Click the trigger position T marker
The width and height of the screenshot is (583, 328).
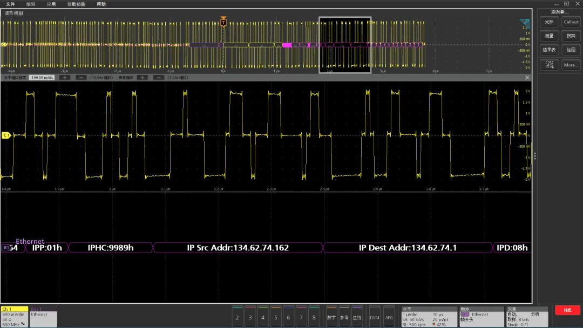223,22
